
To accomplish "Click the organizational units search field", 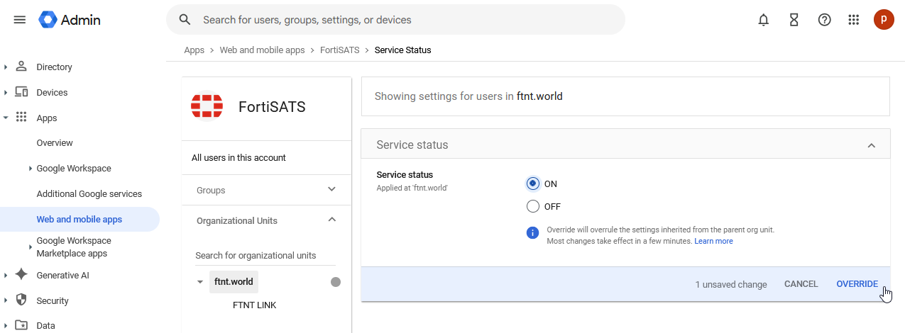I will click(x=265, y=256).
